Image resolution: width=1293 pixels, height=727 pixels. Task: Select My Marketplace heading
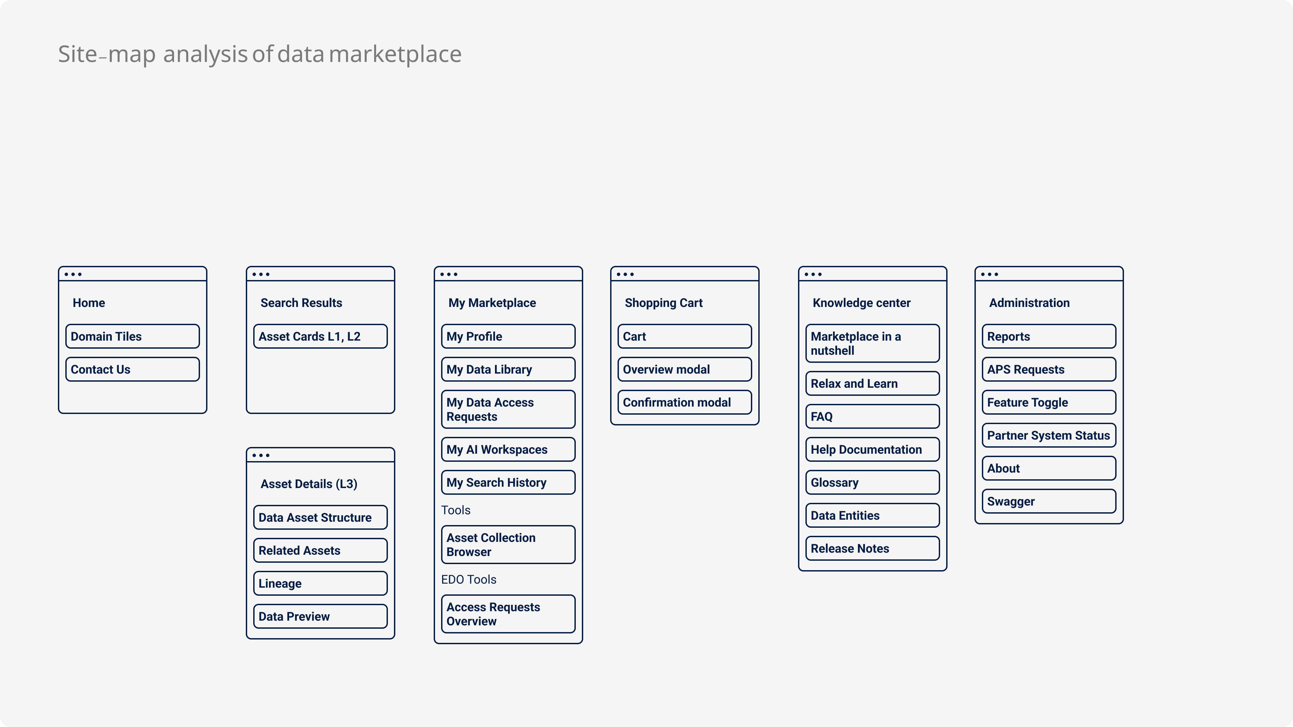(x=492, y=303)
